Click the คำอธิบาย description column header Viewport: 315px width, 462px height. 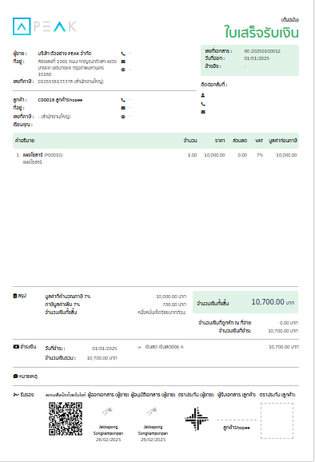(x=25, y=141)
